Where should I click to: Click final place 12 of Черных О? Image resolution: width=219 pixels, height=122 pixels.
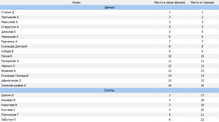coord(170,66)
